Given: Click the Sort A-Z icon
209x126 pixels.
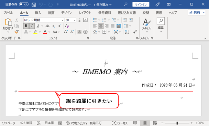Looking at the screenshot, I should coord(127,32).
